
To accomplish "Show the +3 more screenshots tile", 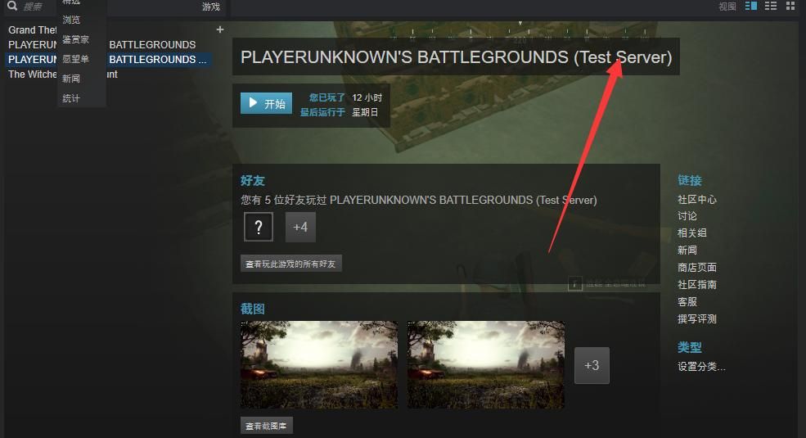I will pyautogui.click(x=592, y=365).
